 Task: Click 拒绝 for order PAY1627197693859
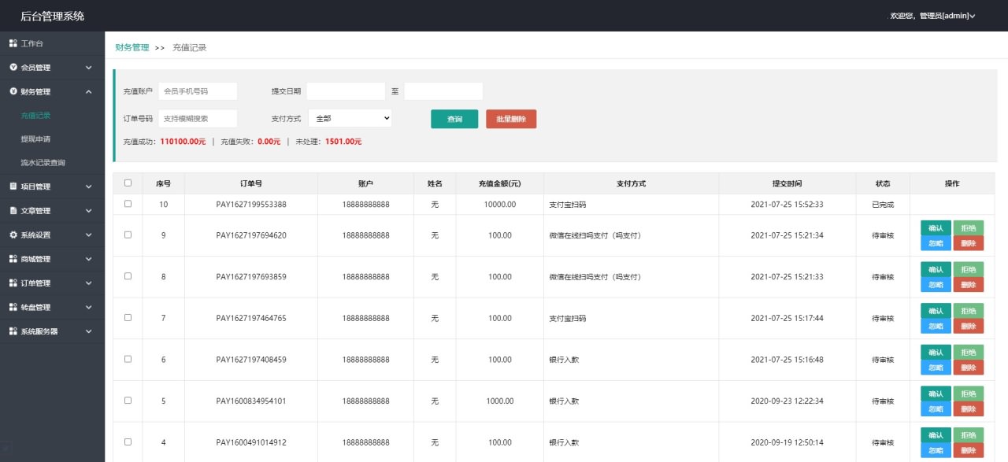pos(969,268)
